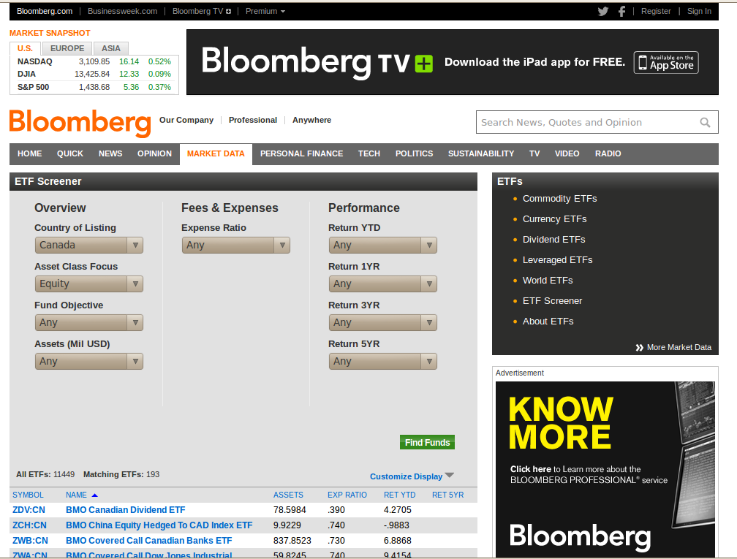Open the Currency ETFs link
The width and height of the screenshot is (737, 559).
coord(555,219)
